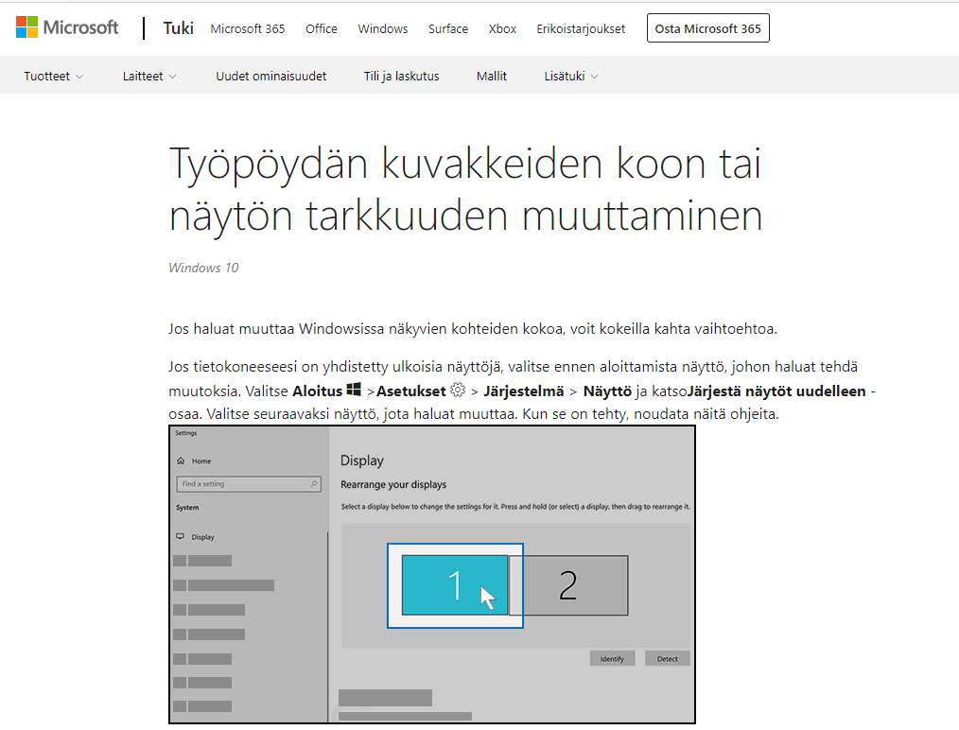Click the bold Aloitus text

tap(318, 391)
